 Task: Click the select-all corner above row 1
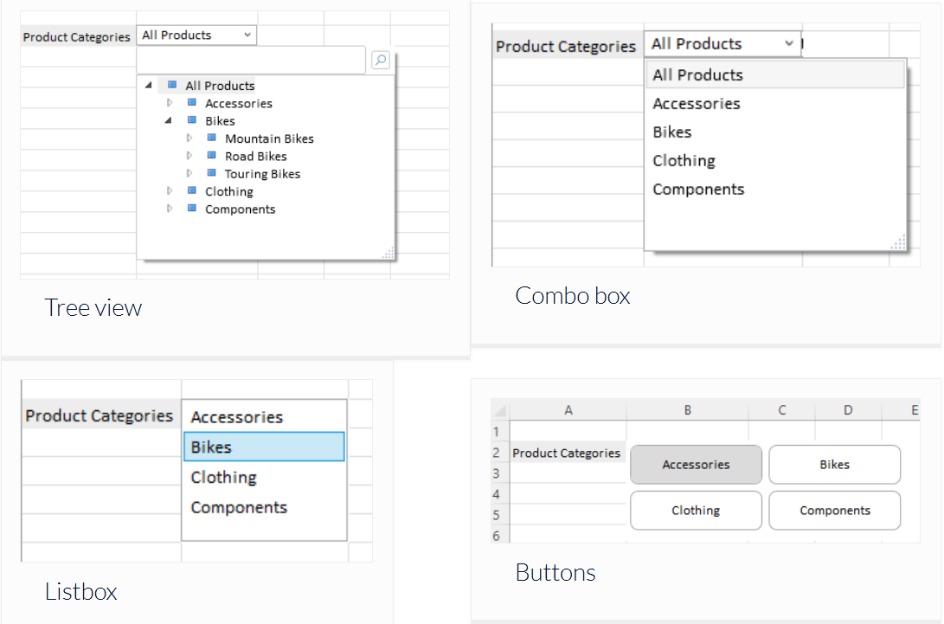pyautogui.click(x=498, y=408)
